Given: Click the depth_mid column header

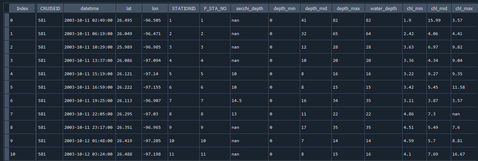Looking at the screenshot, I should pos(316,8).
